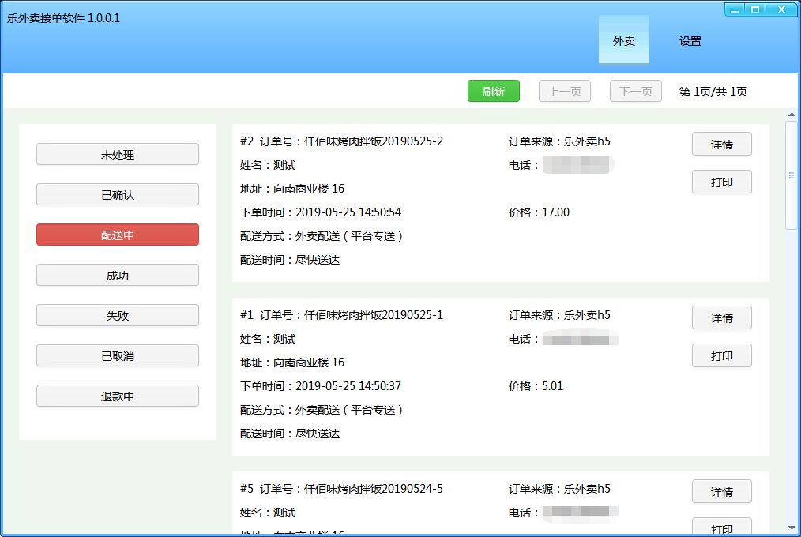Viewport: 801px width, 537px height.
Task: Click the scrollbar down arrow
Action: point(792,527)
